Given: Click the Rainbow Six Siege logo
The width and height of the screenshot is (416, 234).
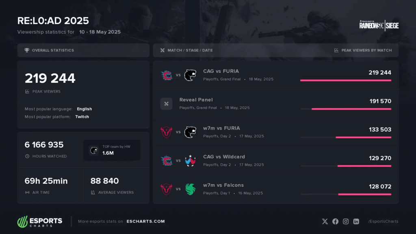Looking at the screenshot, I should tap(379, 25).
